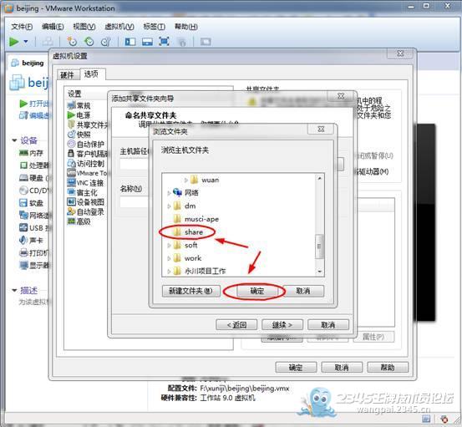This screenshot has width=462, height=427.
Task: Select 高级 in settings list
Action: [79, 221]
